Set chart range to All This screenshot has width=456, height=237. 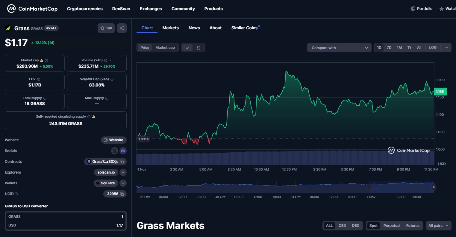[x=419, y=48]
